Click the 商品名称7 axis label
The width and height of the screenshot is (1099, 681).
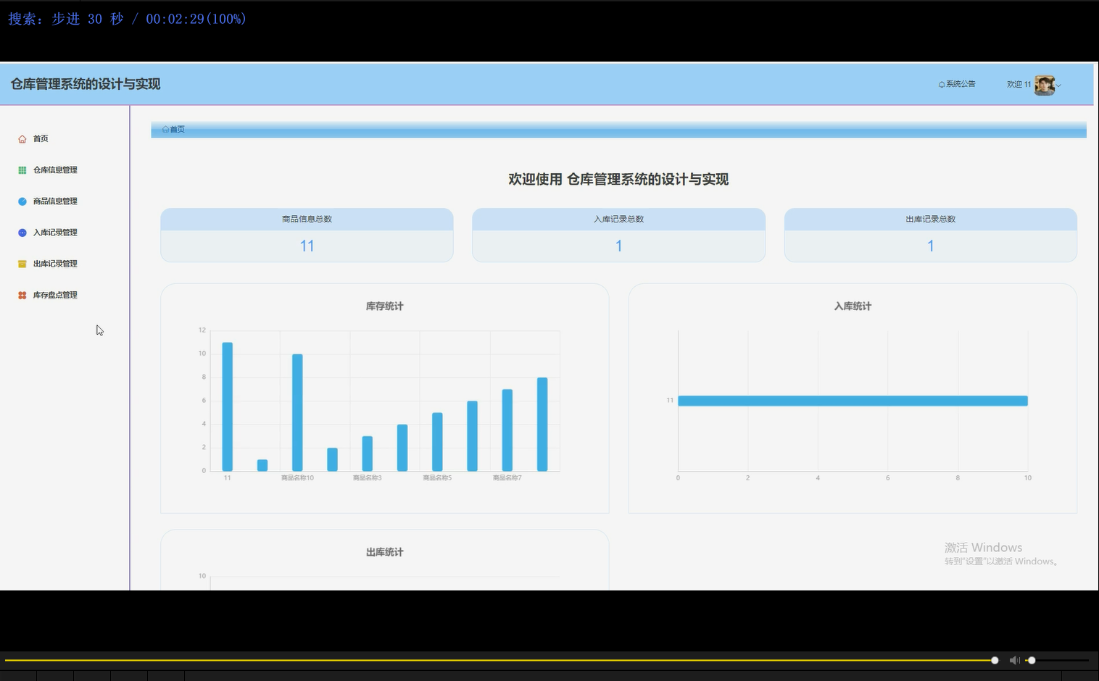coord(507,478)
